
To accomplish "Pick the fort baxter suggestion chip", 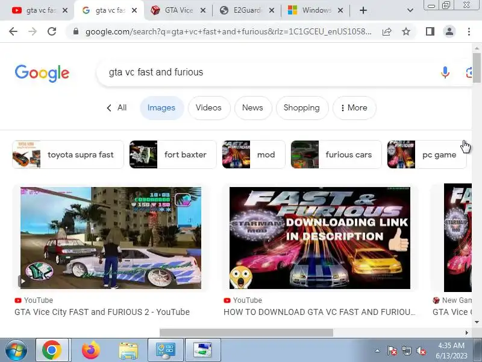I will (x=173, y=154).
